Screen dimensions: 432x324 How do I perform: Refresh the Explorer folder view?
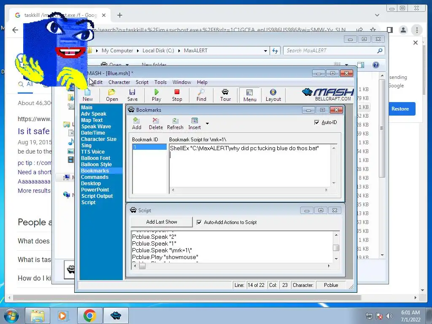click(x=275, y=51)
